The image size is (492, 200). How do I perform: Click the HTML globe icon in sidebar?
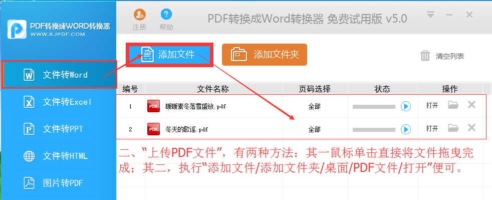point(29,156)
